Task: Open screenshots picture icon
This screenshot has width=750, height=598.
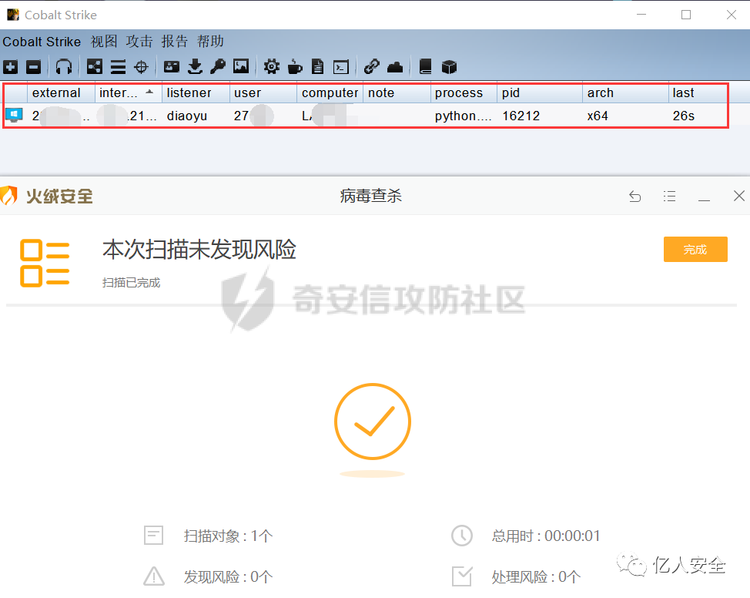Action: click(241, 66)
